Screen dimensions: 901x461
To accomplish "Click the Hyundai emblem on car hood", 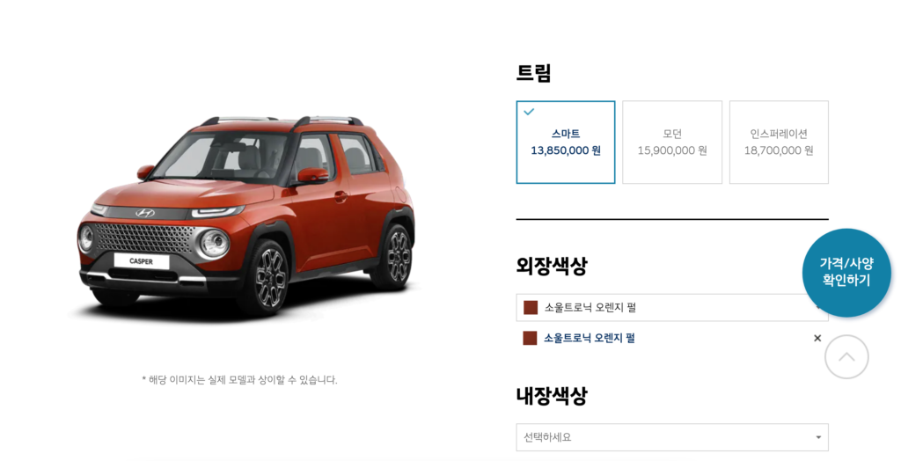I will tap(145, 213).
